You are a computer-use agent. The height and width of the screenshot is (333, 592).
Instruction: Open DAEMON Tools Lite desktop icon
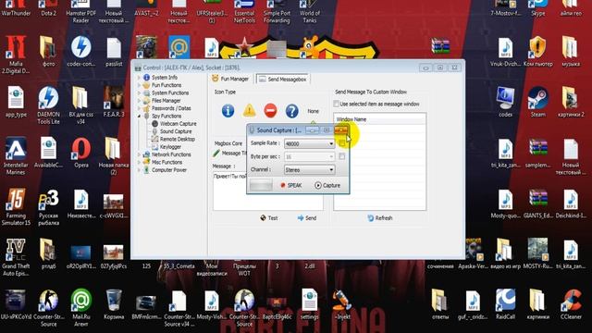coord(48,105)
